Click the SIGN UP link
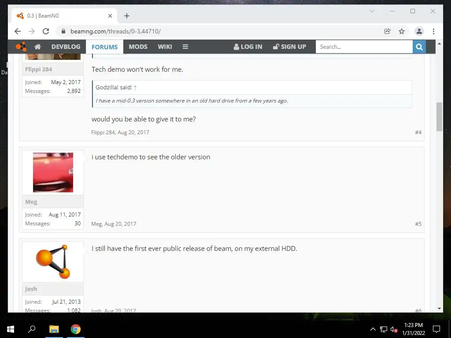 coord(289,47)
